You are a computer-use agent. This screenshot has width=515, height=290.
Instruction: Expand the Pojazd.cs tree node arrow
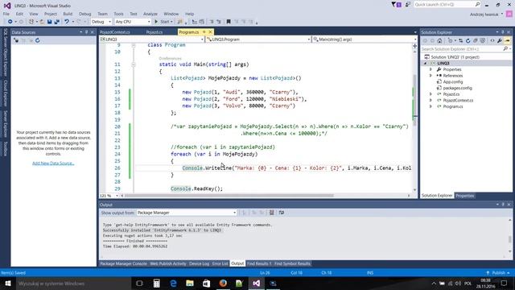click(431, 94)
